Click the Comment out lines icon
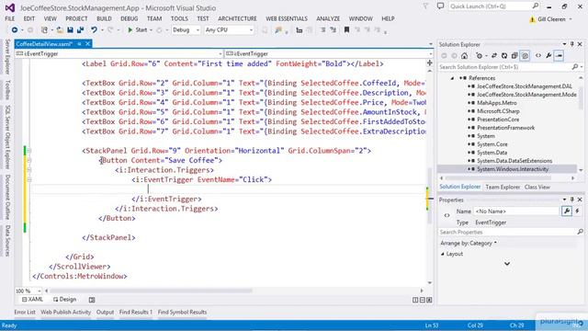Image resolution: width=588 pixels, height=331 pixels. point(322,30)
